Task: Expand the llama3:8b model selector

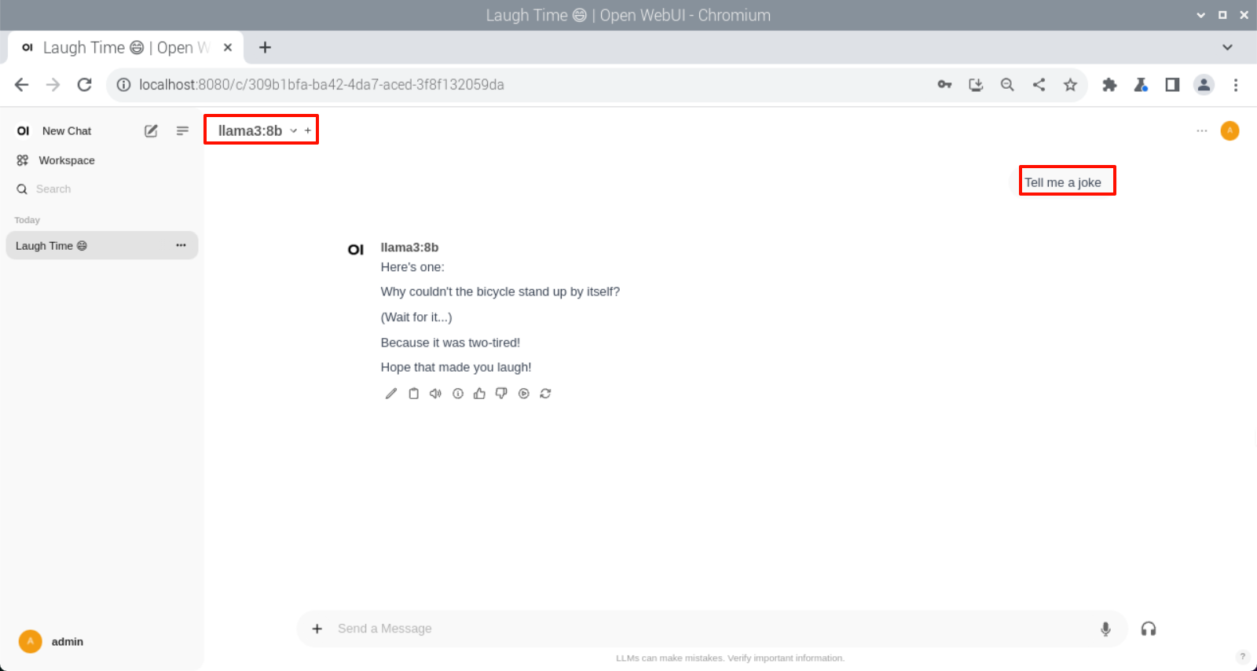Action: (258, 131)
